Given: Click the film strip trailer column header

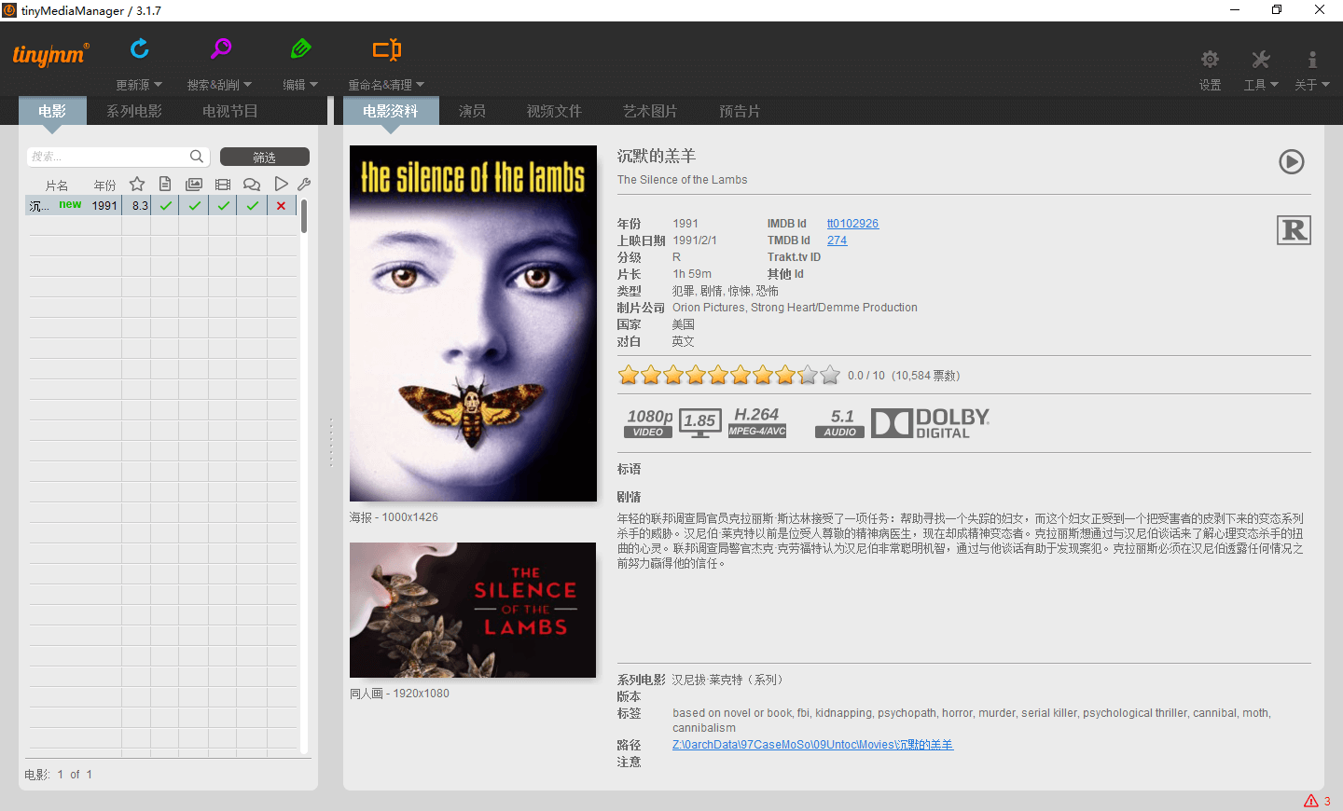Looking at the screenshot, I should [223, 185].
